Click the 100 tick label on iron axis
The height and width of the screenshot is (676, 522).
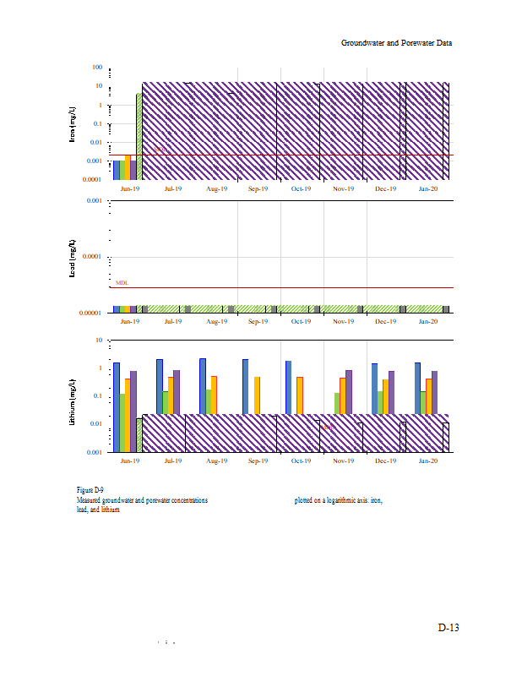97,67
